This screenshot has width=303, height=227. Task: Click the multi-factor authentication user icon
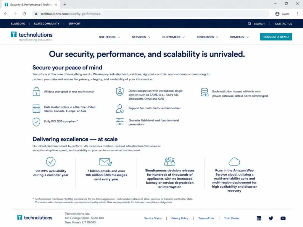[120, 109]
